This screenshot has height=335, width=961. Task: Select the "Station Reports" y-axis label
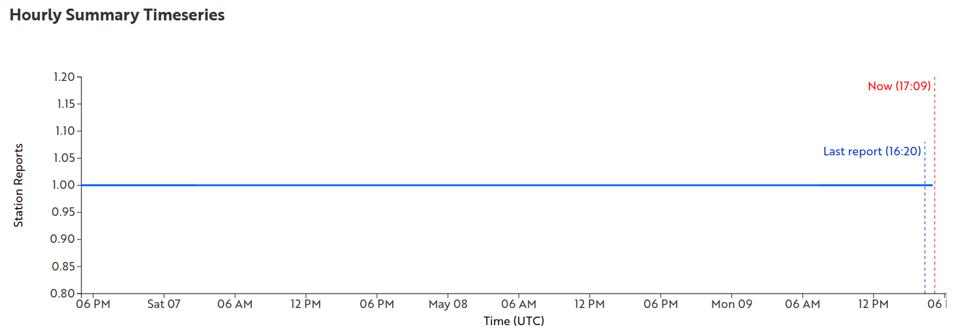pos(18,185)
